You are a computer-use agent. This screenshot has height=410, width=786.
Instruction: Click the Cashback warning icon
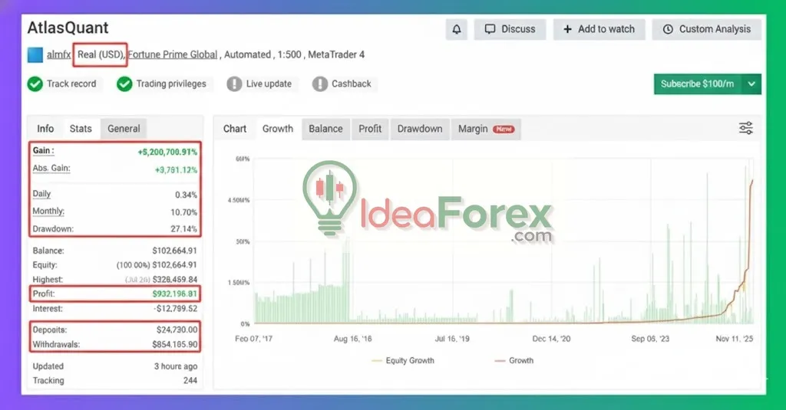point(320,84)
